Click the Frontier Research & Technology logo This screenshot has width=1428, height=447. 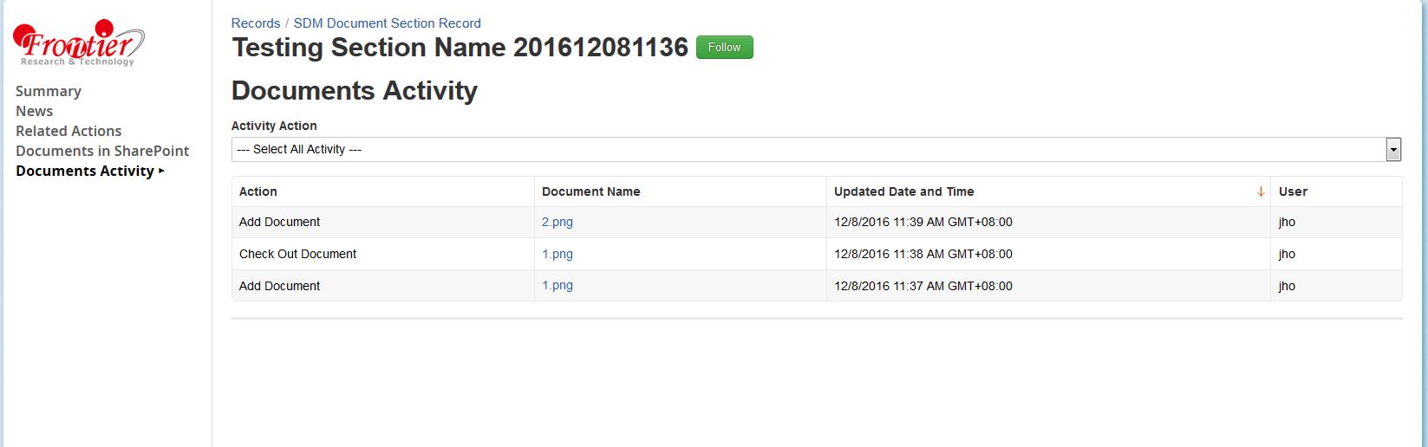coord(78,43)
